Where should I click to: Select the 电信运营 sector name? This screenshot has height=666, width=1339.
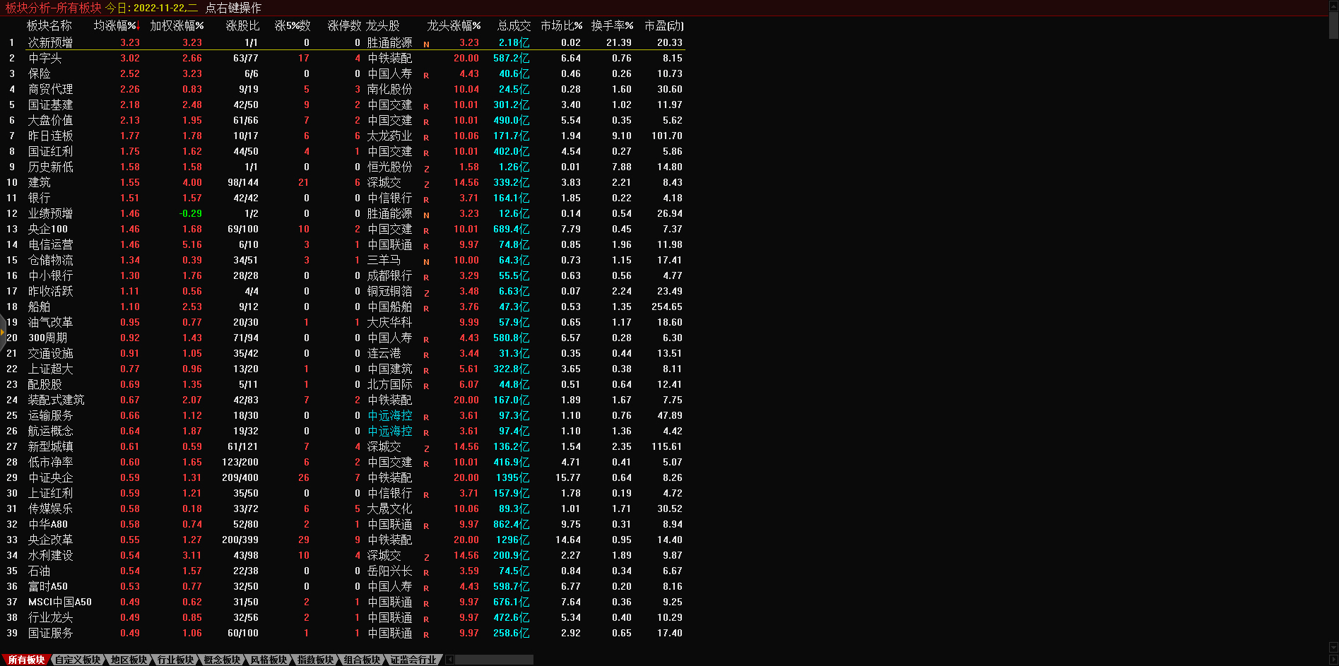[50, 245]
